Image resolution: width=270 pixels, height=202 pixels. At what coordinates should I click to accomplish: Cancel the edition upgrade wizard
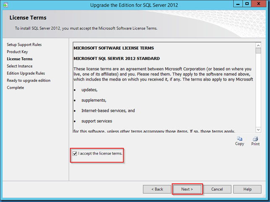coord(217,189)
